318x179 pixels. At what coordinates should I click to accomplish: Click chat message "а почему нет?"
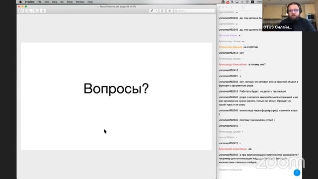click(257, 65)
